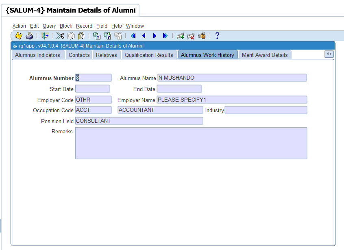Go to the first record
Screen dimensions: 344x250
pos(133,36)
